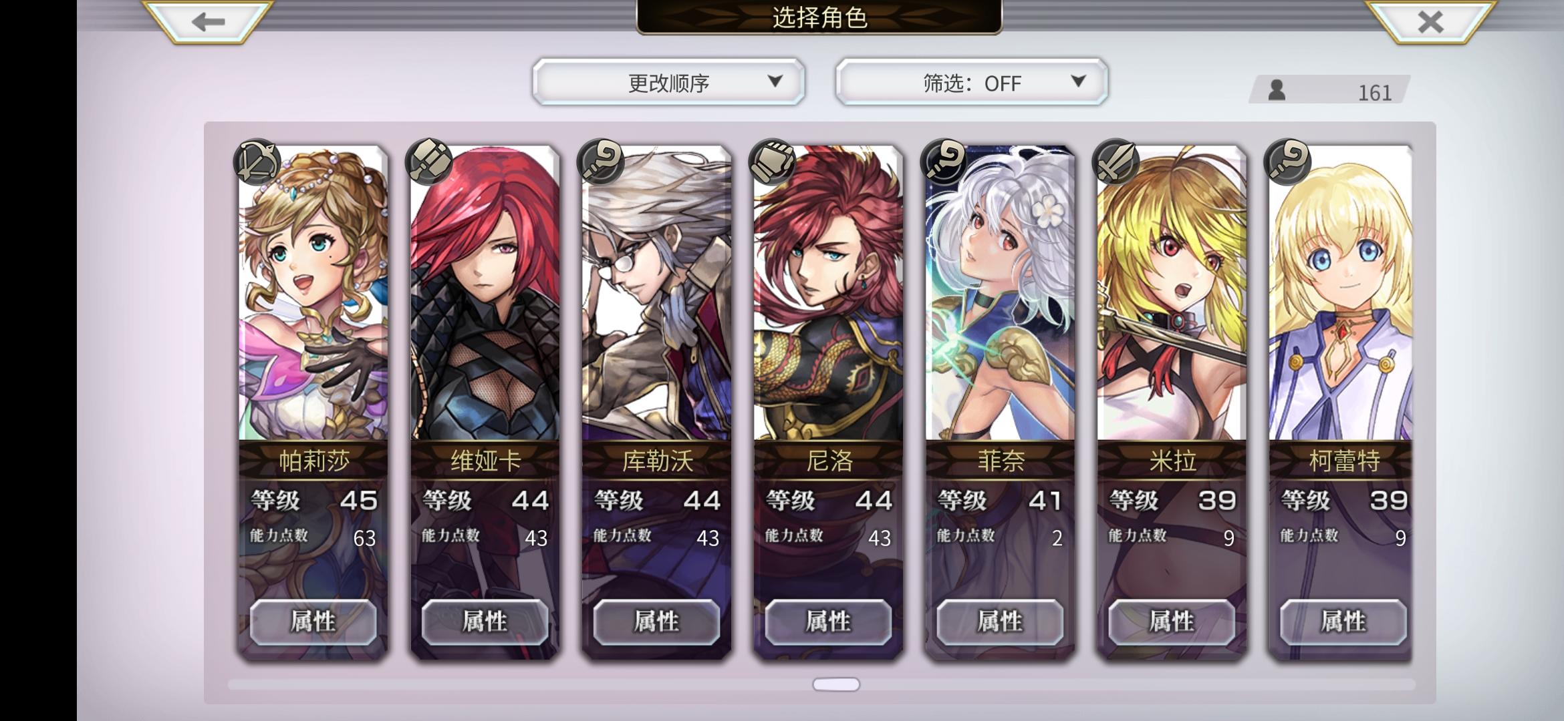Select the 维娅卡 character portrait
The width and height of the screenshot is (1564, 721).
[485, 294]
